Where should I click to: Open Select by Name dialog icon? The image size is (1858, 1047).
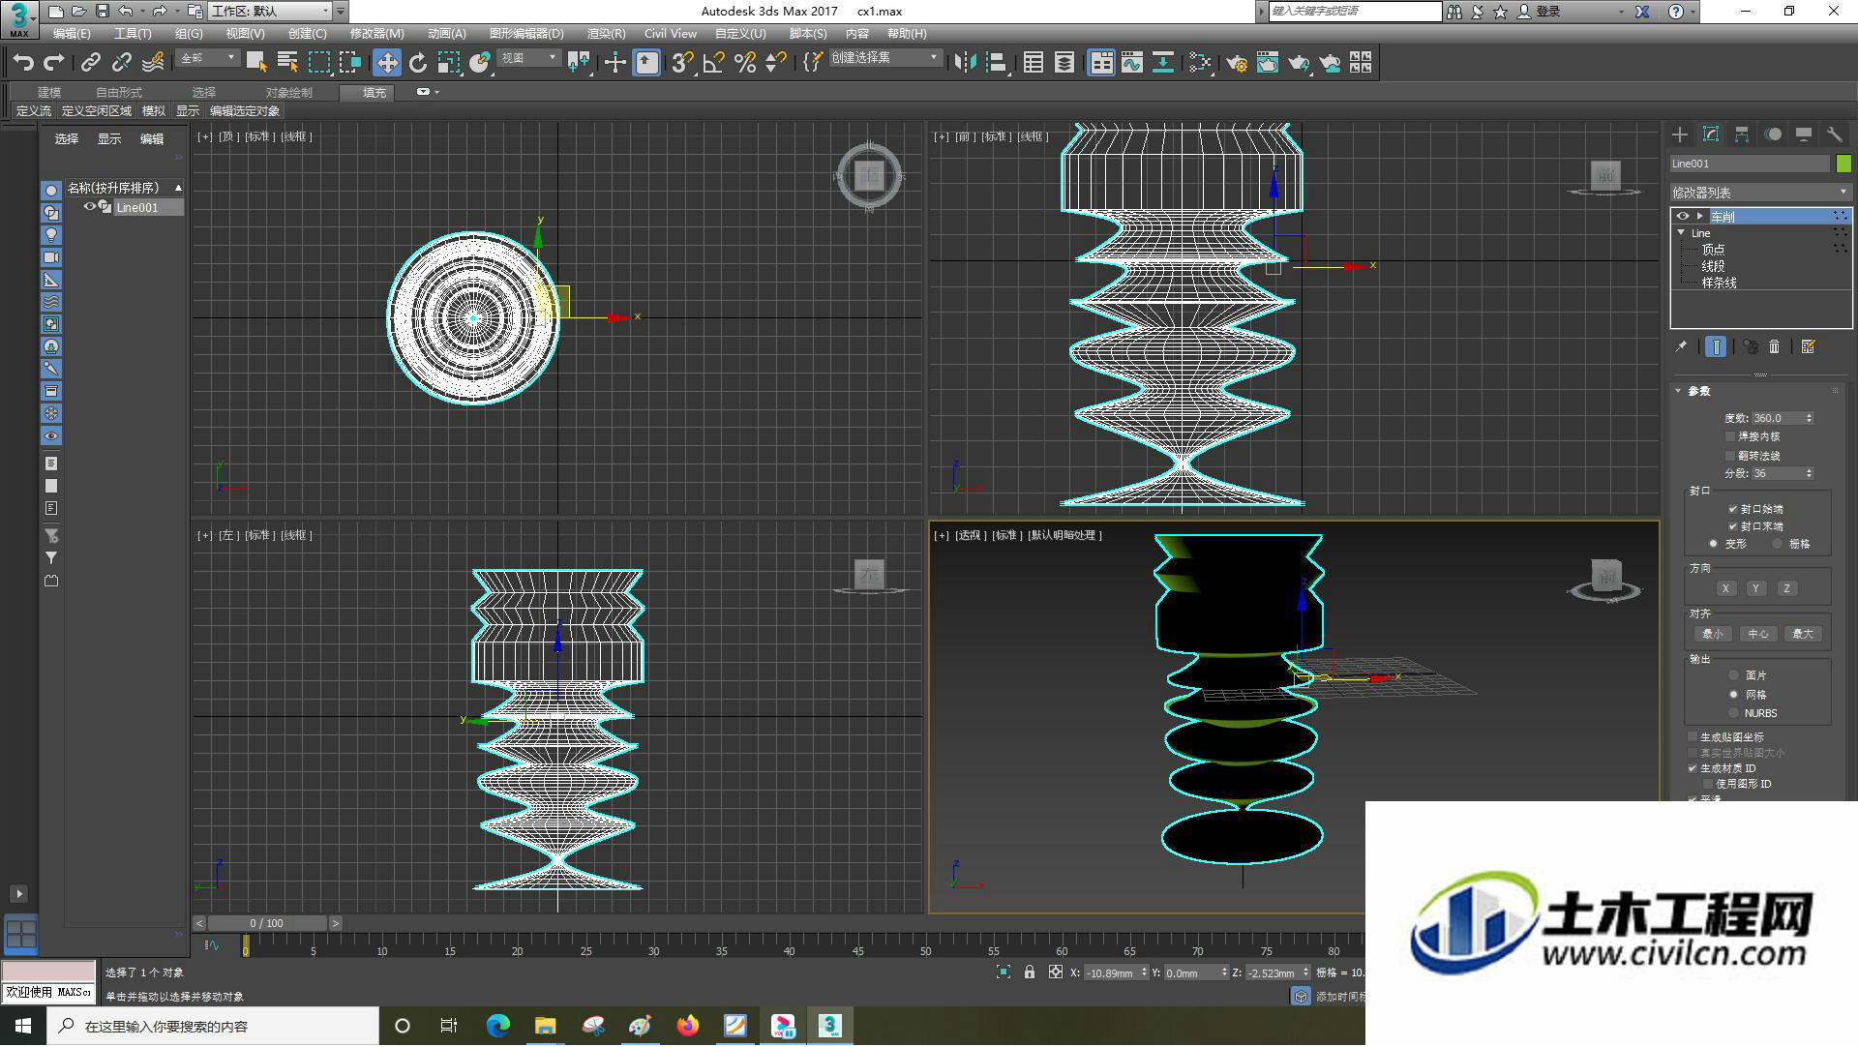[x=287, y=63]
